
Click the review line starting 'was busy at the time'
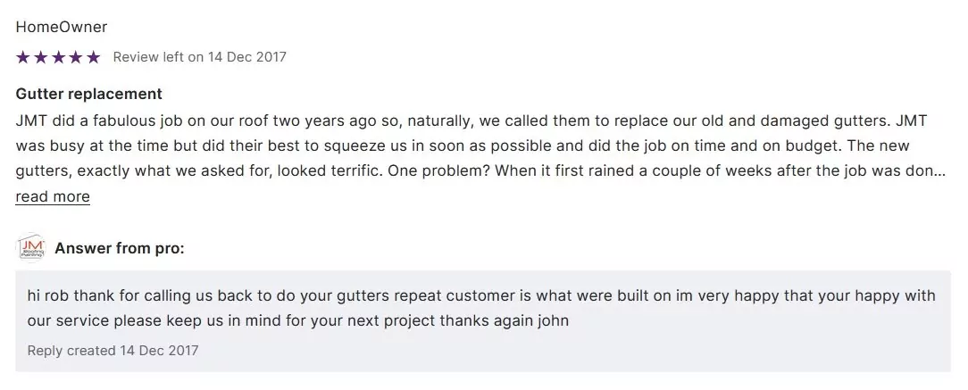(446, 145)
